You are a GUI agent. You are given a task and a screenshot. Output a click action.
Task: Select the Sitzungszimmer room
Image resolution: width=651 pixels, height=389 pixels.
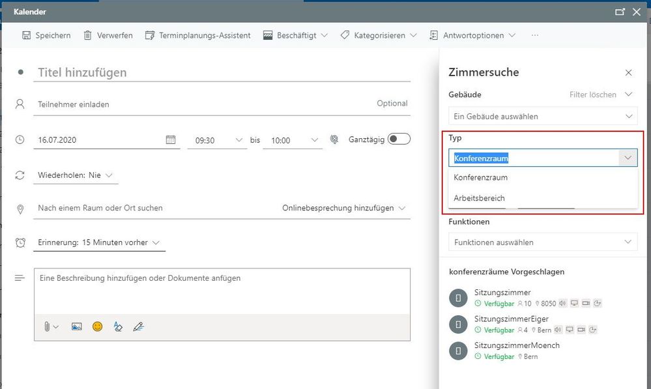(x=543, y=298)
